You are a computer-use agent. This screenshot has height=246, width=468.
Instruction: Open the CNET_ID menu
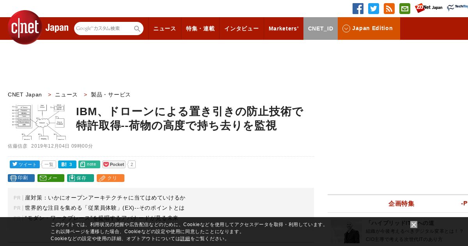pos(321,29)
